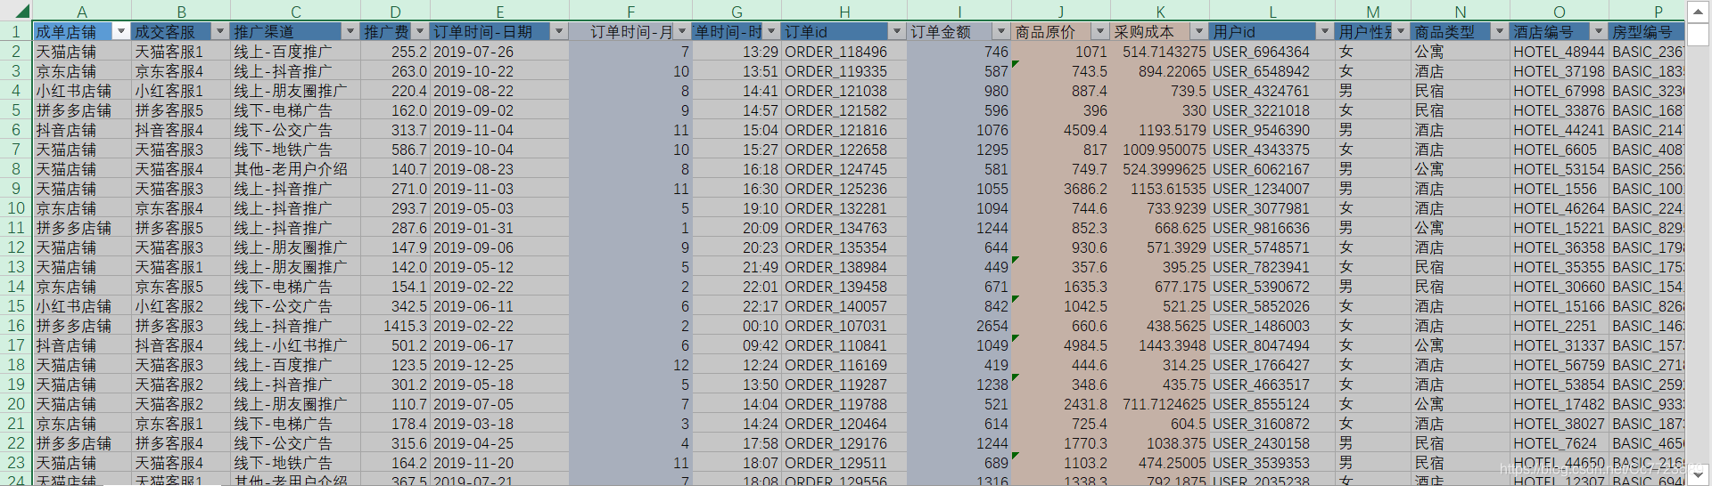Click cell USER_4663517
Screen dimensions: 1712x486
click(1272, 385)
